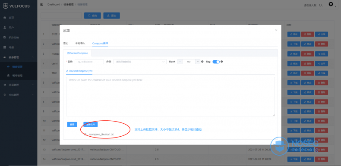Click 修改 in the ceshi row 4
The width and height of the screenshot is (341, 166).
tap(294, 63)
